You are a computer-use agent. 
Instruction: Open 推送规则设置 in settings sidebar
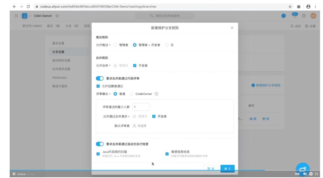[x=61, y=60]
